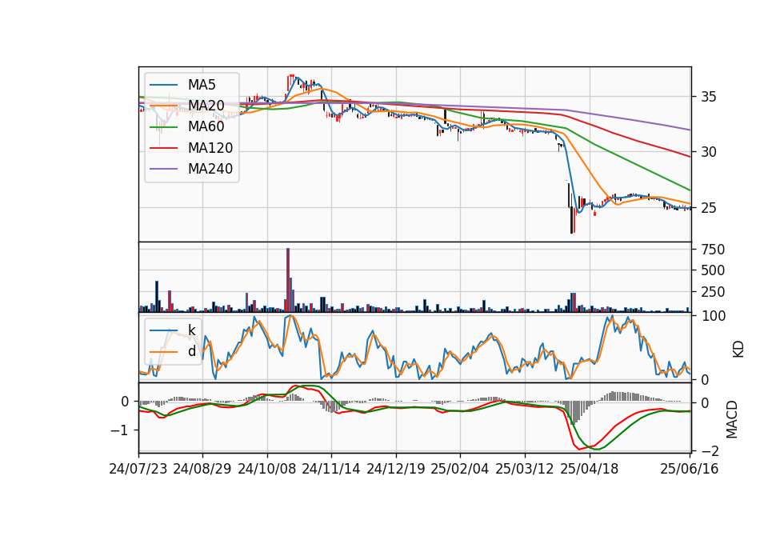Click the MACD axis title
768x552 pixels.
[x=732, y=419]
